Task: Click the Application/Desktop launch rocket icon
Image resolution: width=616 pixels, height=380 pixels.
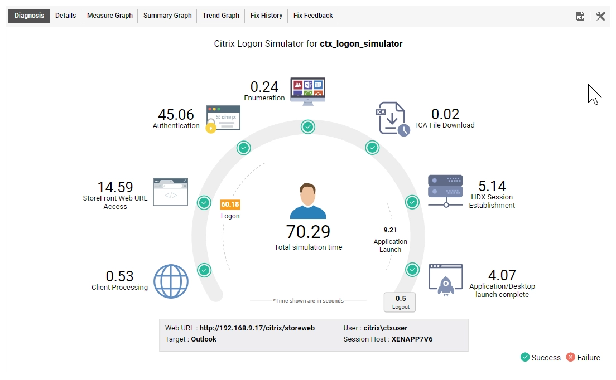Action: (x=445, y=280)
